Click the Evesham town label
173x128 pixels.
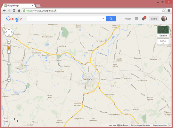click(87, 79)
